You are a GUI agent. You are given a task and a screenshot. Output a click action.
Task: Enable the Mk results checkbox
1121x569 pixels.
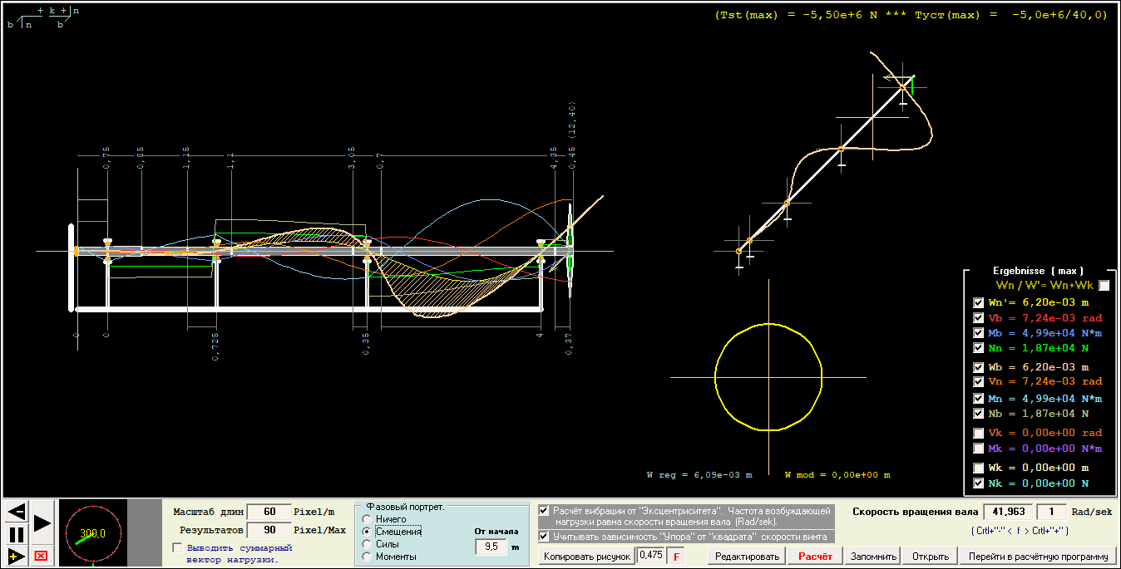point(979,449)
